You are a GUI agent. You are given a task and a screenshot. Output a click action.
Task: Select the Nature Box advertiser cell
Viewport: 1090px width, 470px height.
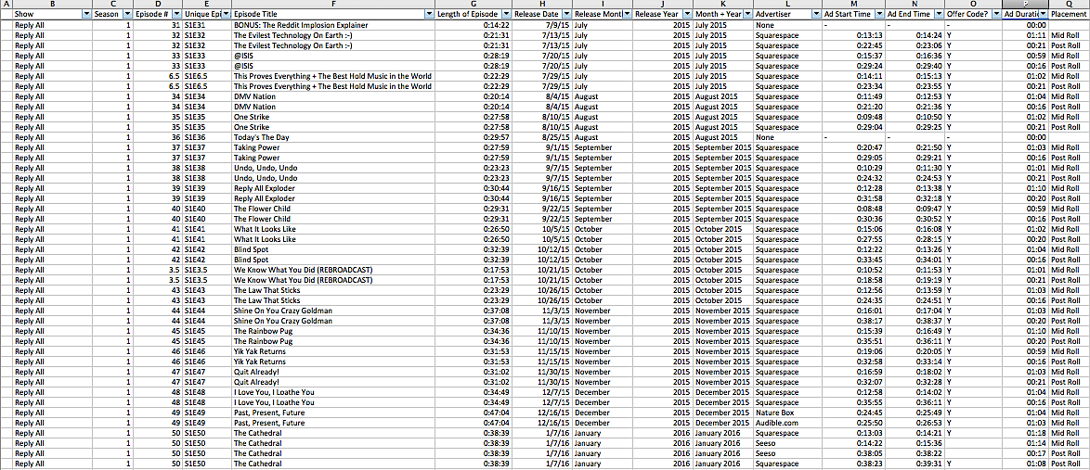787,413
